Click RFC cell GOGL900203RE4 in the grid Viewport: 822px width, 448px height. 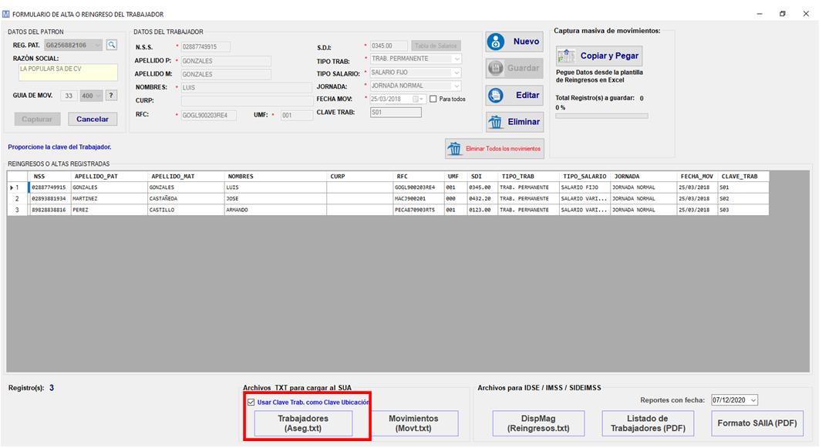point(419,187)
